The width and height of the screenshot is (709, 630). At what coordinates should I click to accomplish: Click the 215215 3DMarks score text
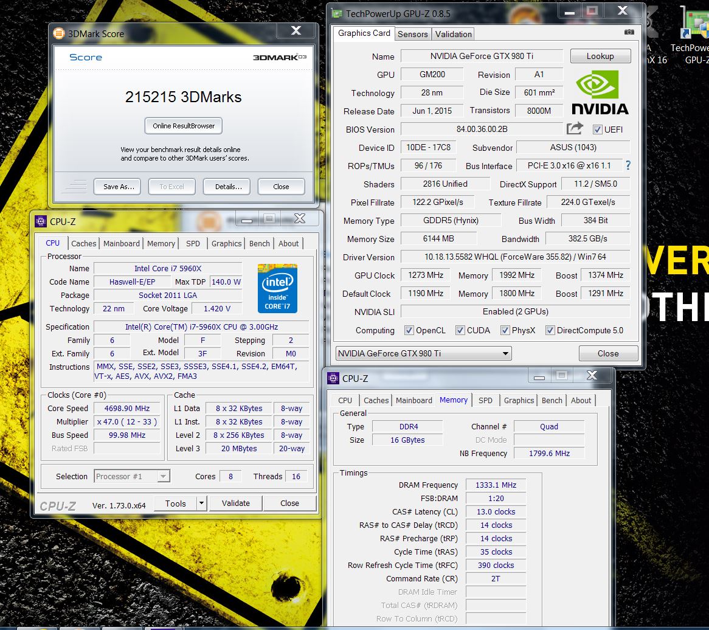tap(183, 97)
